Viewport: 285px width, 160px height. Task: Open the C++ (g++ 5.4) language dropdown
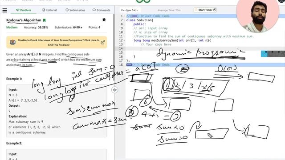tap(130, 10)
